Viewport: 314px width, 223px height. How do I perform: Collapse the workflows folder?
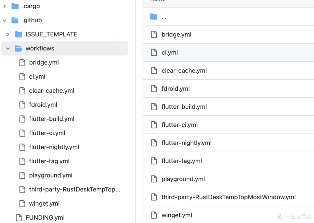coord(8,48)
